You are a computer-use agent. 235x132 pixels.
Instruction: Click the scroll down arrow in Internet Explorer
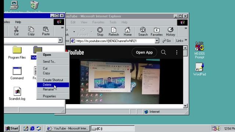coord(185,106)
